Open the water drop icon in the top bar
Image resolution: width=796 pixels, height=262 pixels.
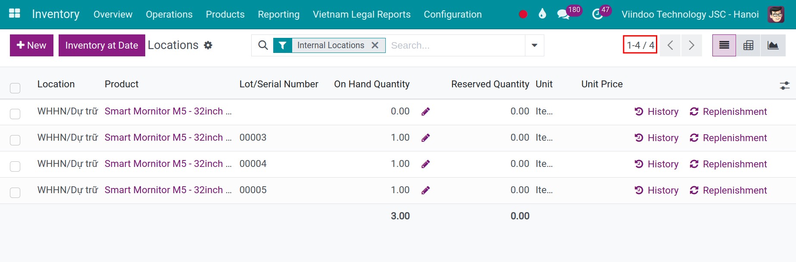pos(542,14)
